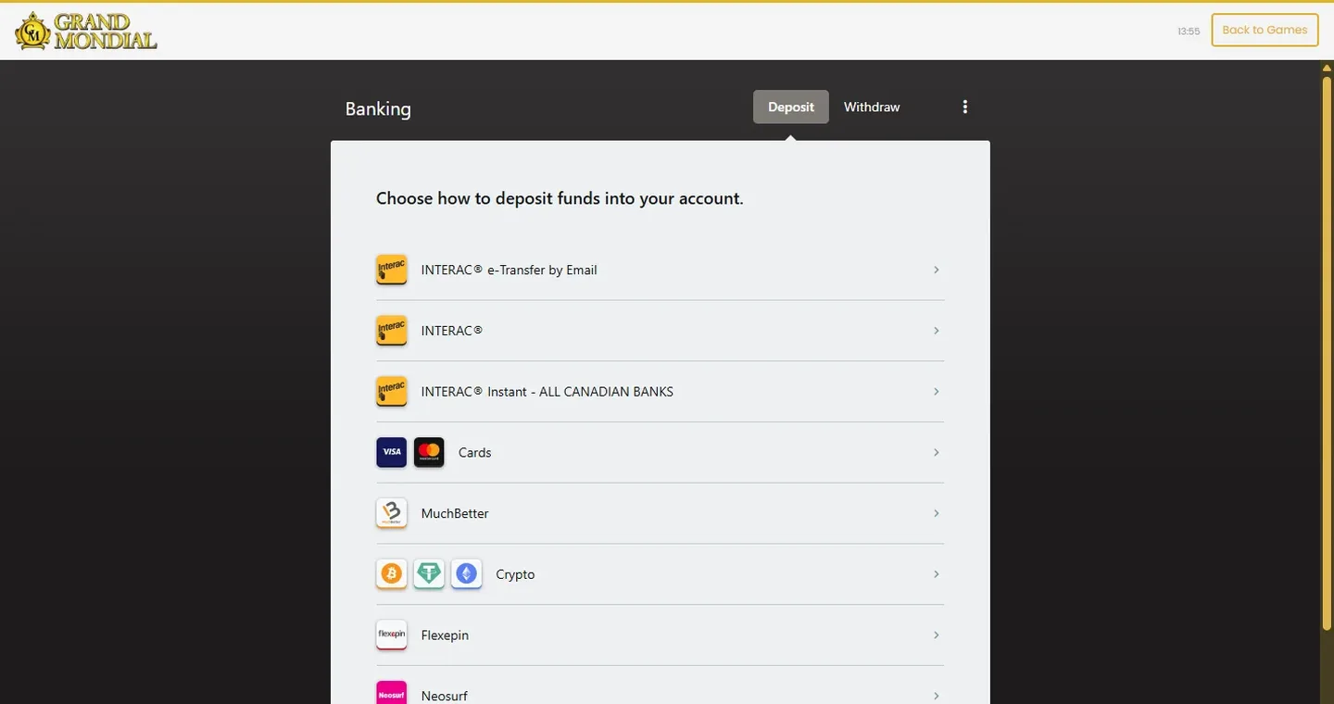
Task: Click the plain INTERAC® row icon
Action: coord(392,331)
